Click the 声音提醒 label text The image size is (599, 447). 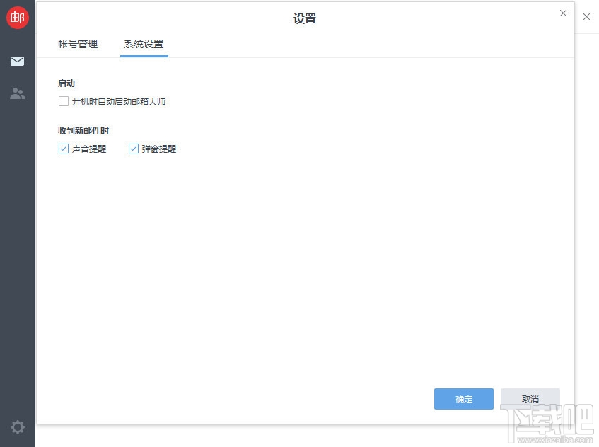pos(88,149)
